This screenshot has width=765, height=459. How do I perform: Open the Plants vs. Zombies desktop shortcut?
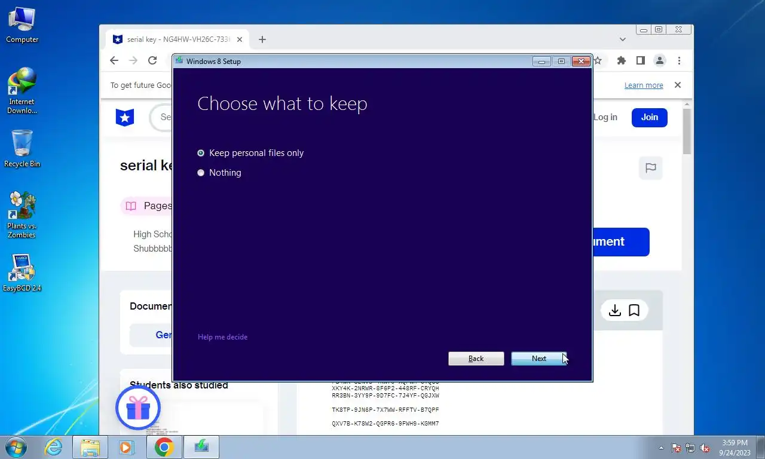22,215
